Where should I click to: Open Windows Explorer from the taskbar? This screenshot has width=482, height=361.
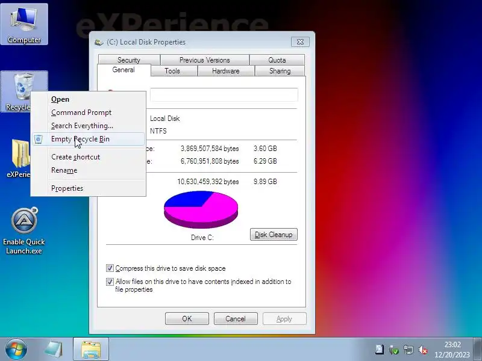click(91, 349)
